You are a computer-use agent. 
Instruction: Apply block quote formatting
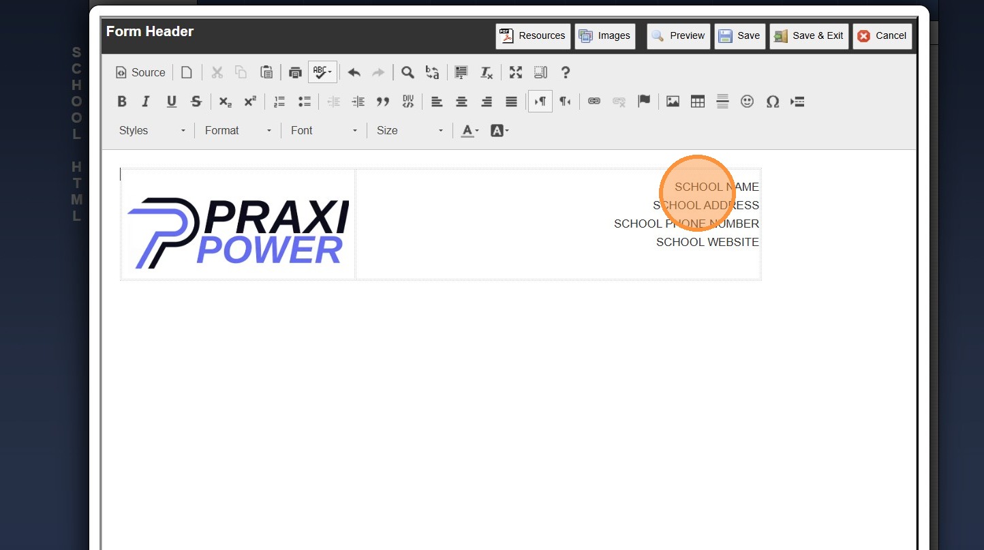(383, 102)
